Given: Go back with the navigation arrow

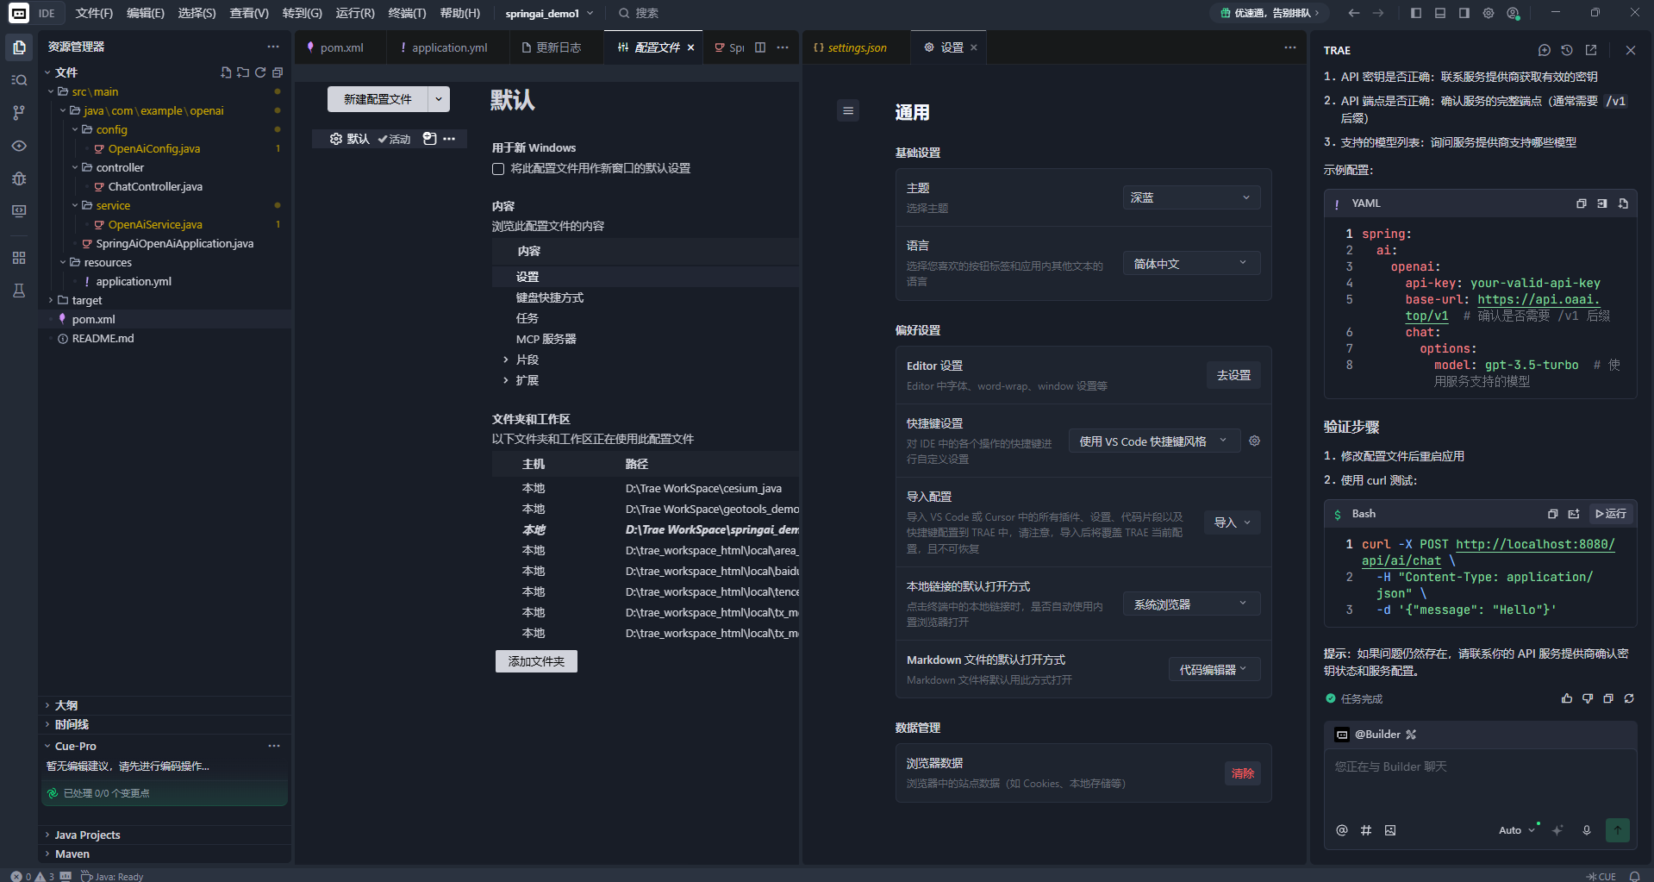Looking at the screenshot, I should [x=1354, y=13].
